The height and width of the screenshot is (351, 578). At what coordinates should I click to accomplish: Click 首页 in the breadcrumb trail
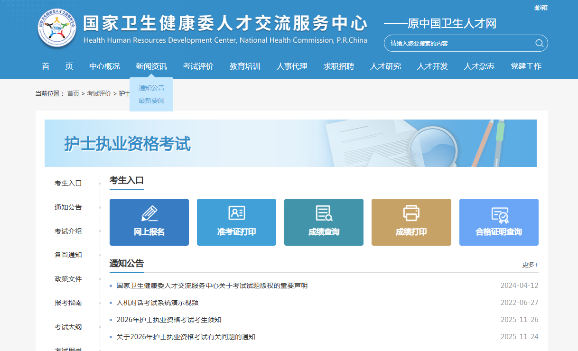point(73,93)
